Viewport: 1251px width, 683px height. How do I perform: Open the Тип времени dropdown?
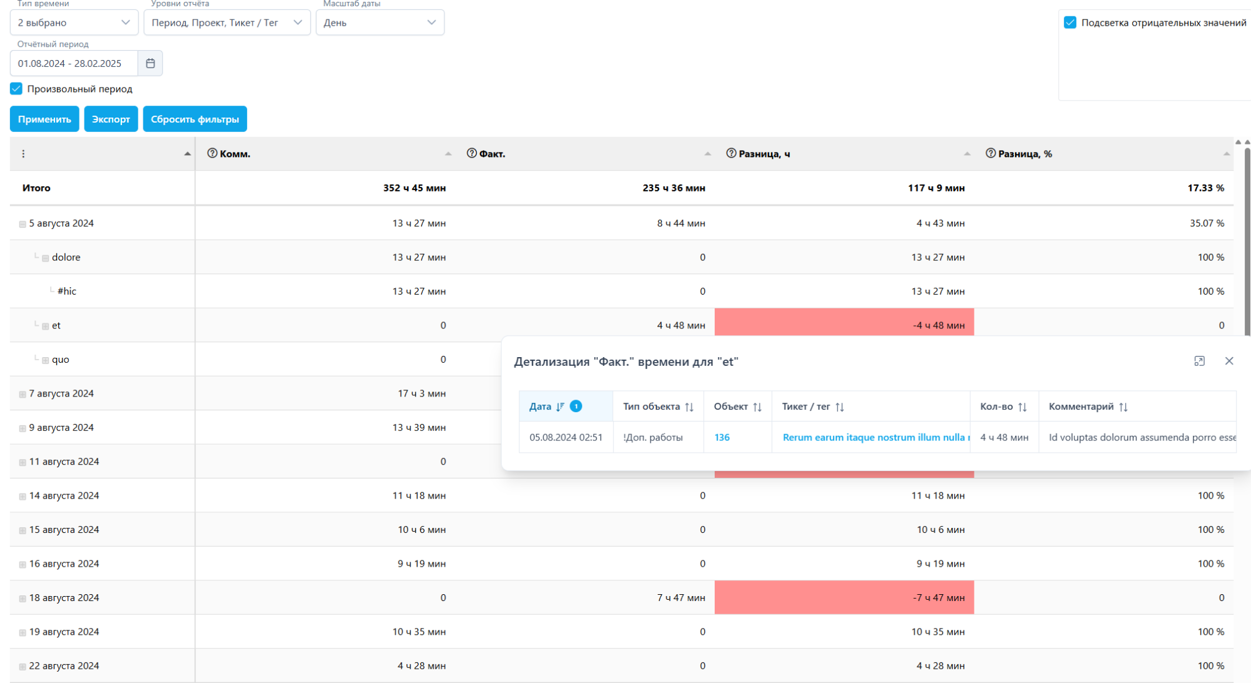[x=74, y=23]
